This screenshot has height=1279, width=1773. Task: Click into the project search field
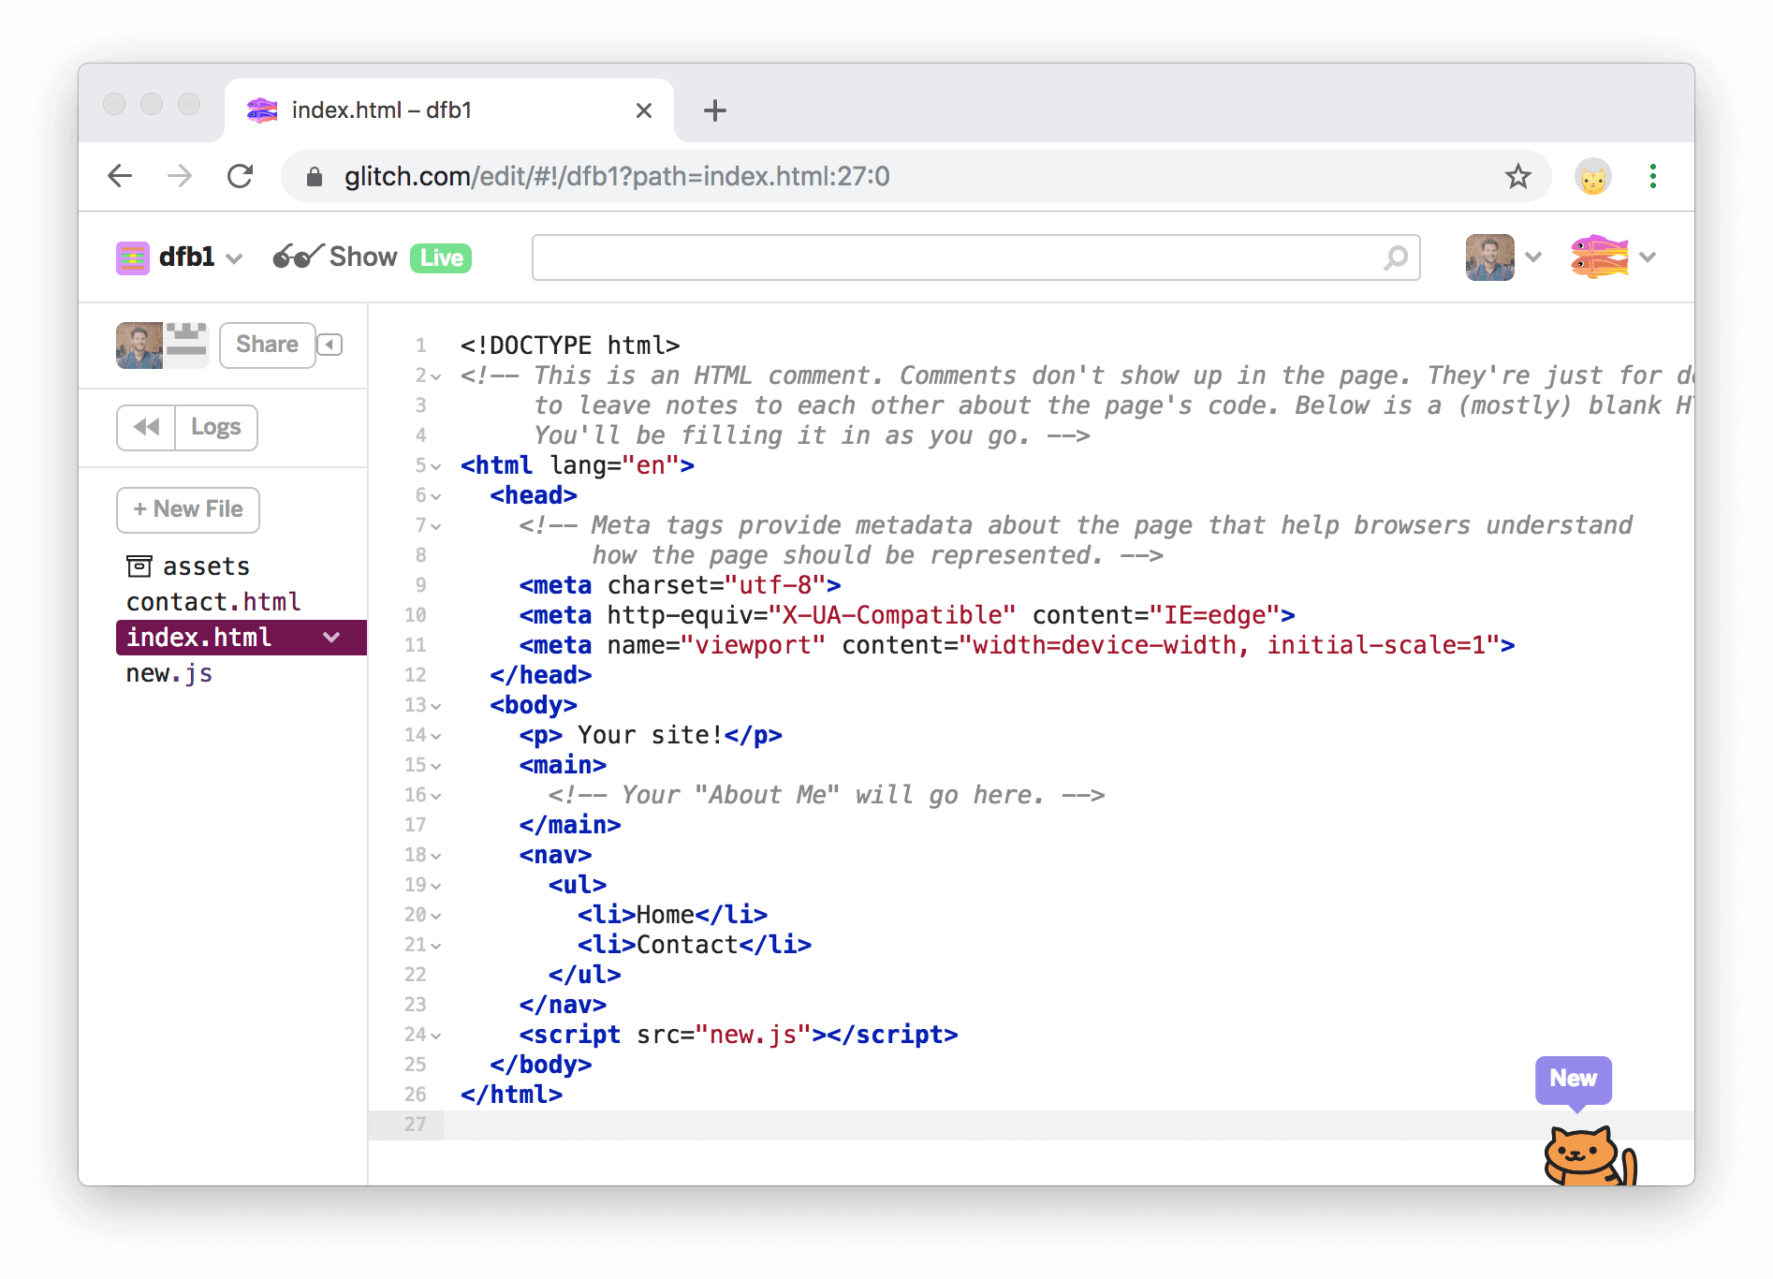click(955, 257)
